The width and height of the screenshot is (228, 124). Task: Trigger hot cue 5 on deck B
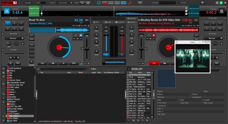213,29
